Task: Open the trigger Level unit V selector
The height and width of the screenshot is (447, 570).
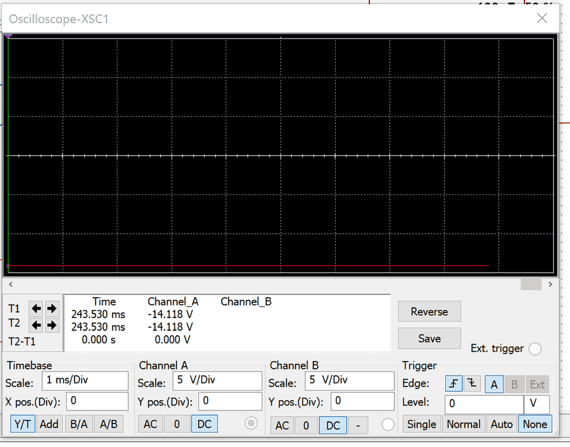Action: pos(536,404)
